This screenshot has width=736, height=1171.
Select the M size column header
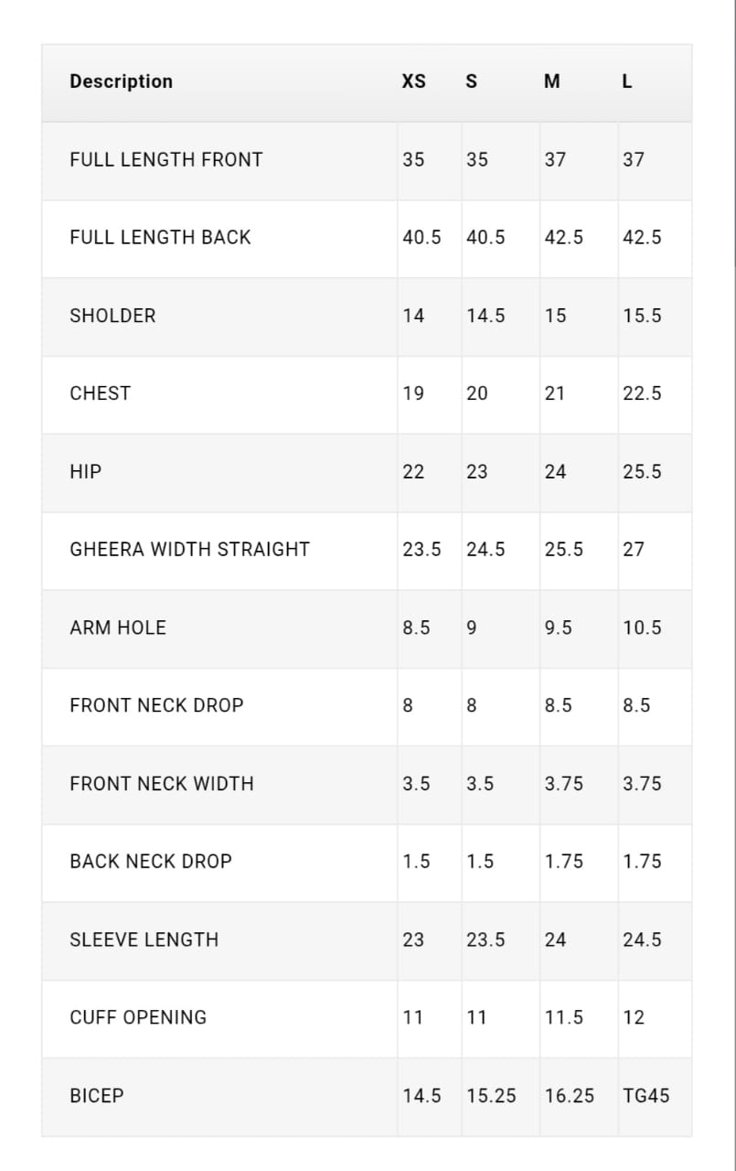[x=552, y=81]
